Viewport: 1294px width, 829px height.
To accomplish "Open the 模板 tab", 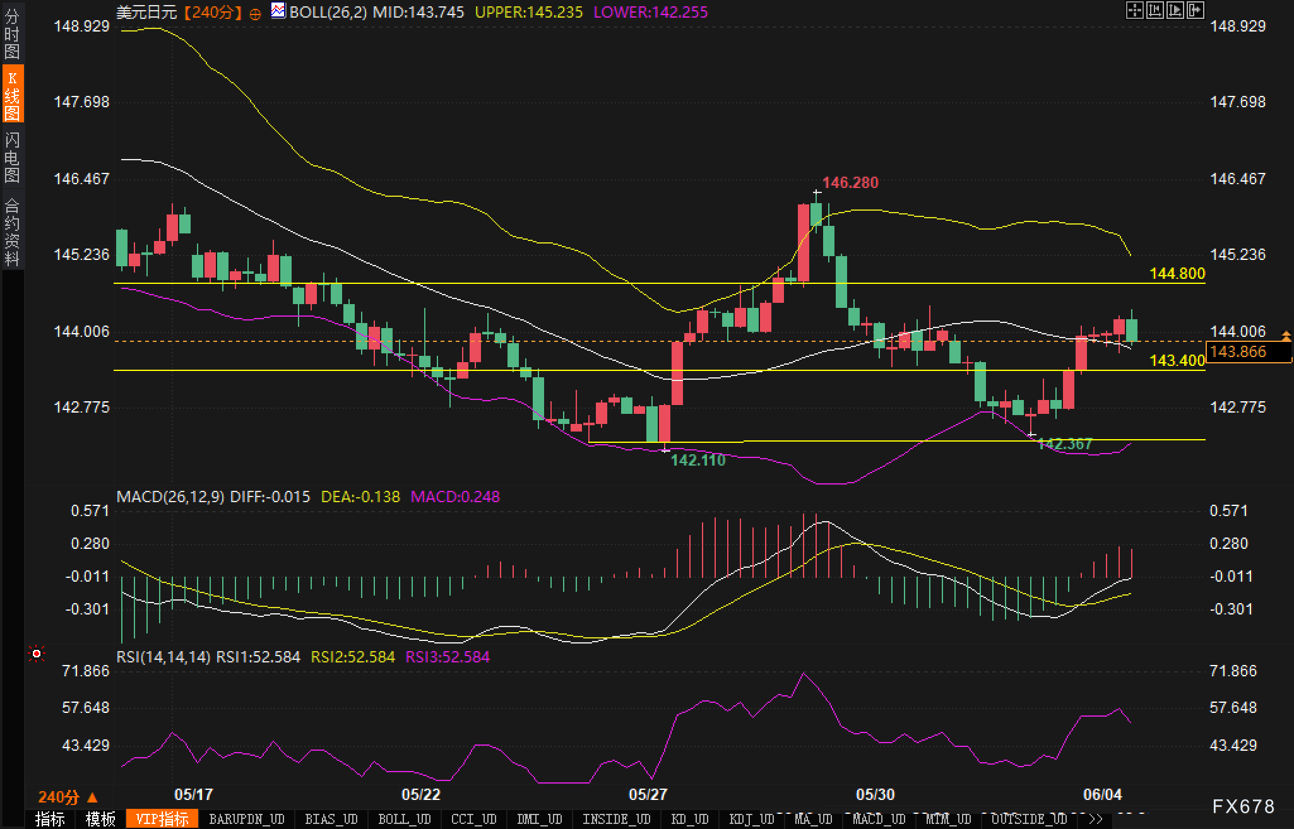I will click(x=100, y=820).
